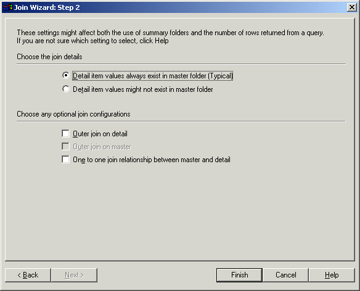Image resolution: width=360 pixels, height=291 pixels.
Task: Click the Join Wizard title bar icon
Action: 7,7
